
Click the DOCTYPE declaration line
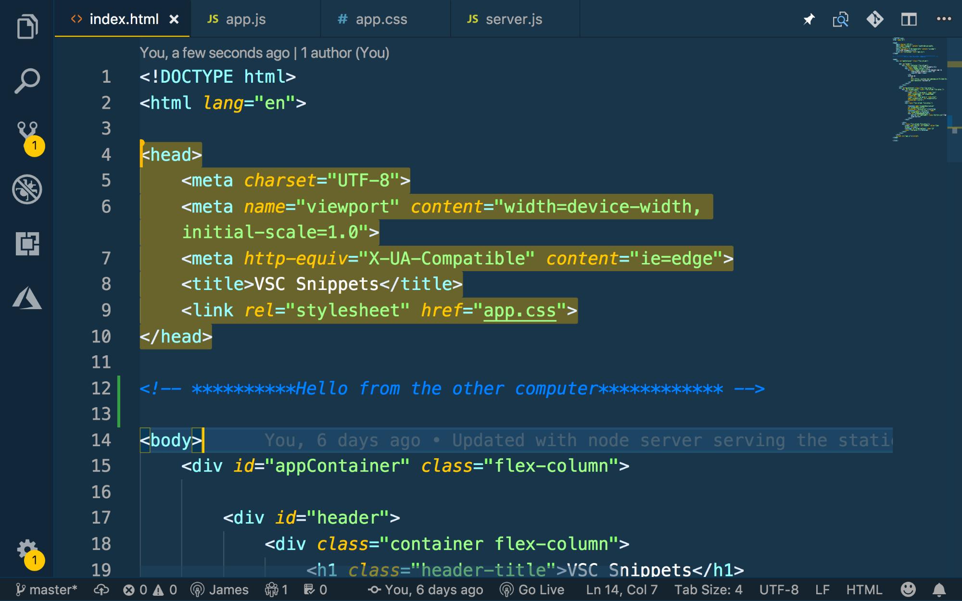click(217, 77)
